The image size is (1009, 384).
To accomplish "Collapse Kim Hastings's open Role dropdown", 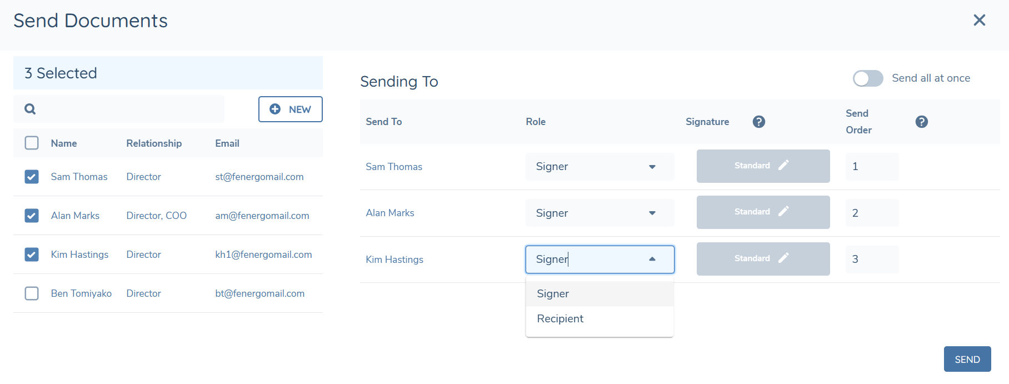I will pyautogui.click(x=652, y=259).
